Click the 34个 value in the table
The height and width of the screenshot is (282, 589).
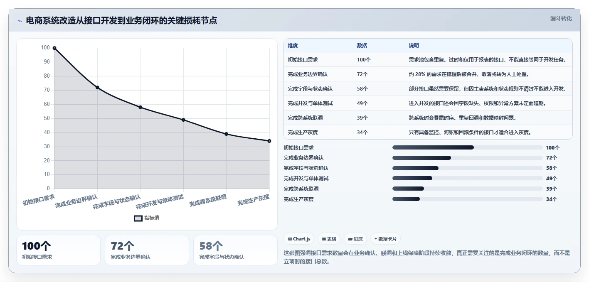point(362,132)
